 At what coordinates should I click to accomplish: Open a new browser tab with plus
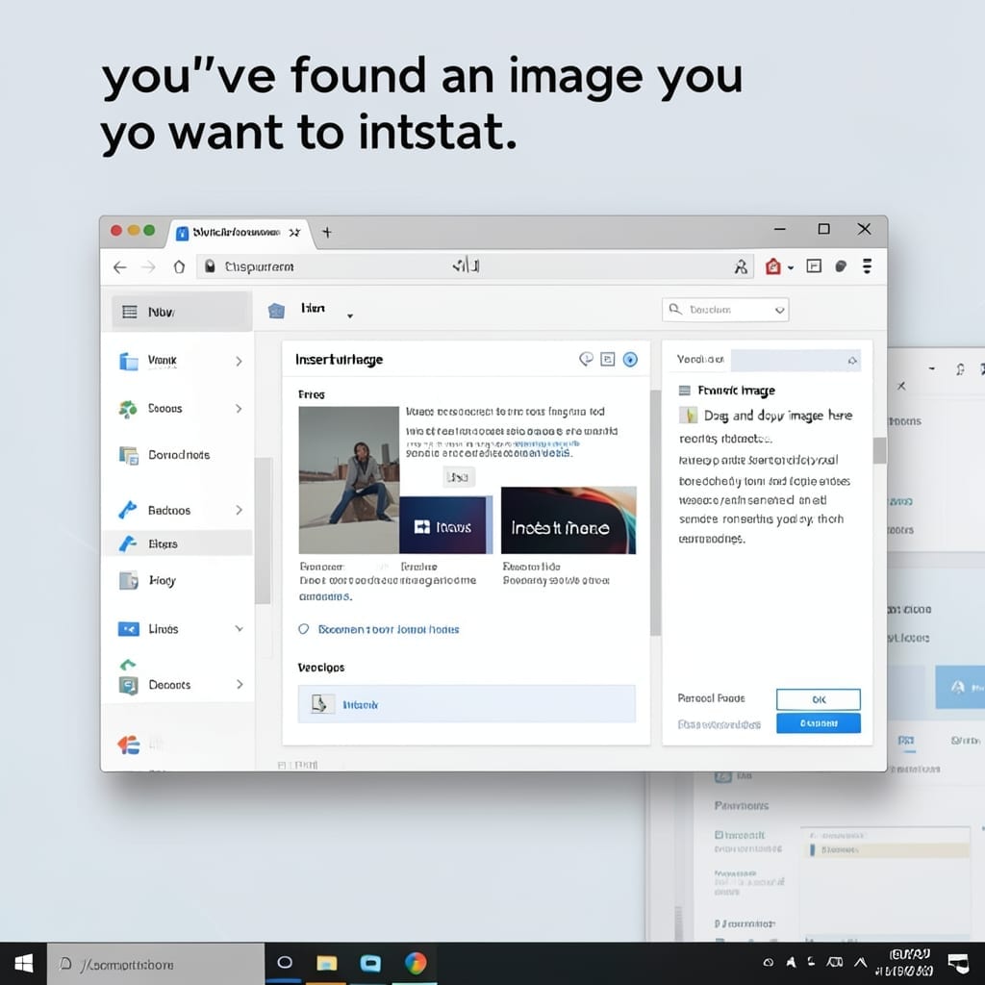[327, 233]
